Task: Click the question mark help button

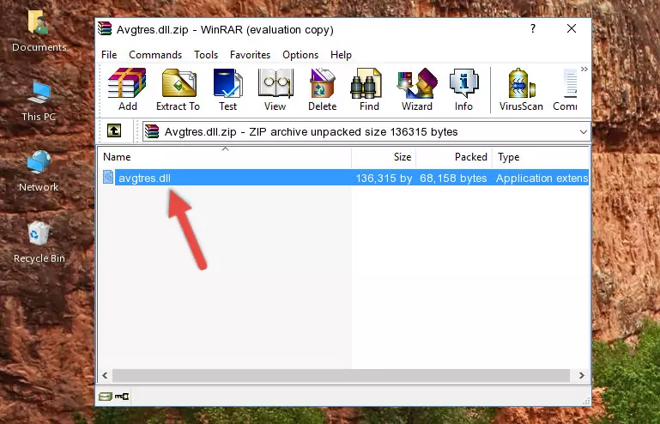Action: pyautogui.click(x=533, y=28)
